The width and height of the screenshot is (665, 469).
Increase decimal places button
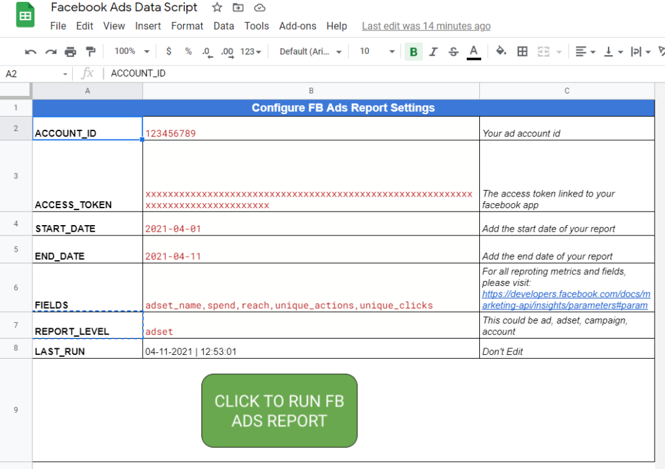[227, 52]
